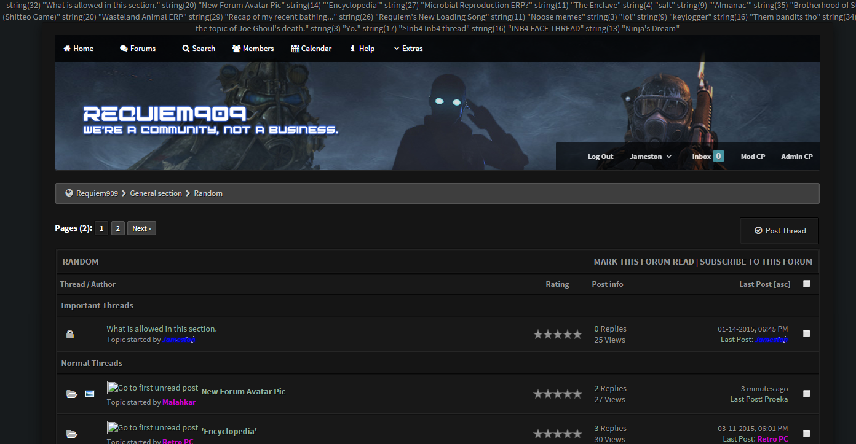Click the Search magnifier icon

186,49
